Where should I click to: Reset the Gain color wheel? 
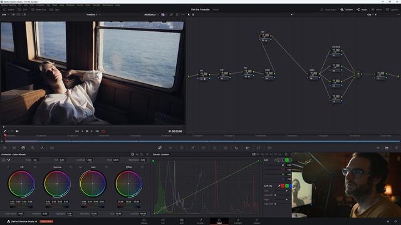coord(107,167)
